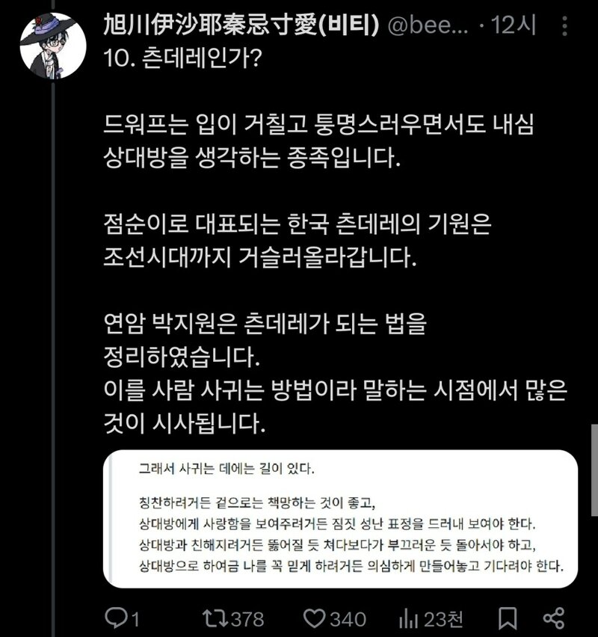Click the paragraph mentioning 연암 박지원

[x=336, y=373]
